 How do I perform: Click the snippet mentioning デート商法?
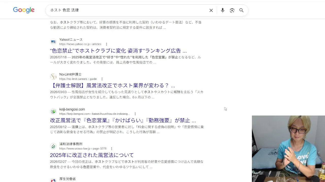tap(126, 25)
